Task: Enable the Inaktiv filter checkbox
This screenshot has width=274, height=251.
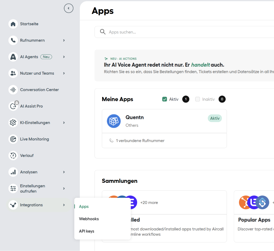Action: pos(197,99)
